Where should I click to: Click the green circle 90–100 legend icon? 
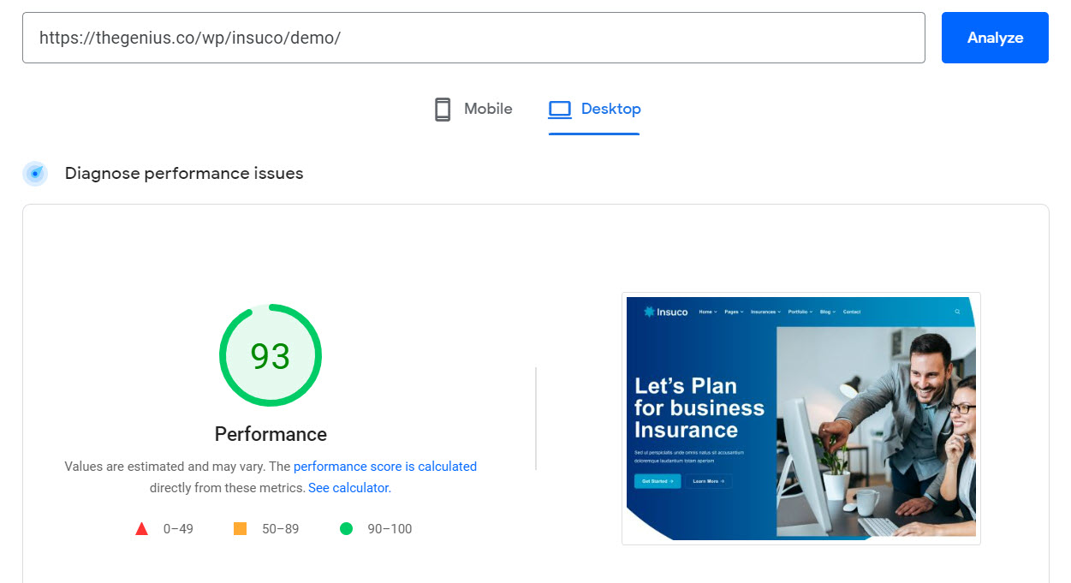click(346, 529)
